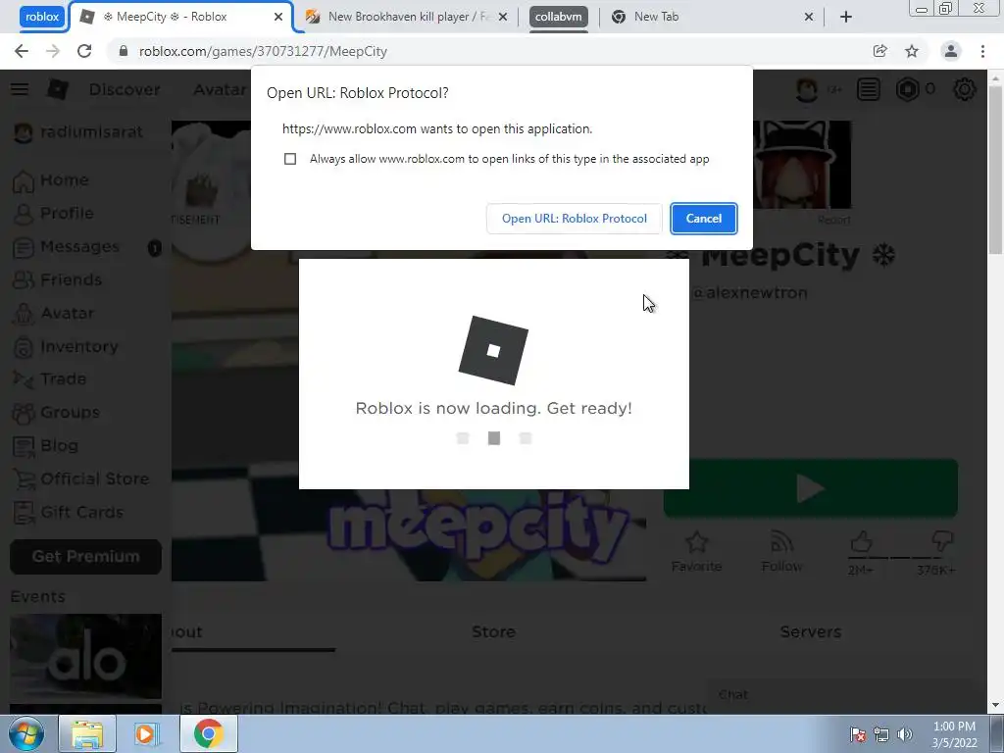Click Open URL: Roblox Protocol button

pyautogui.click(x=575, y=219)
